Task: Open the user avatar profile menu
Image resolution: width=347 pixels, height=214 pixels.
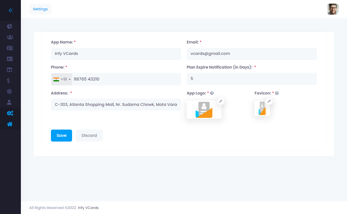Action: coord(333,9)
